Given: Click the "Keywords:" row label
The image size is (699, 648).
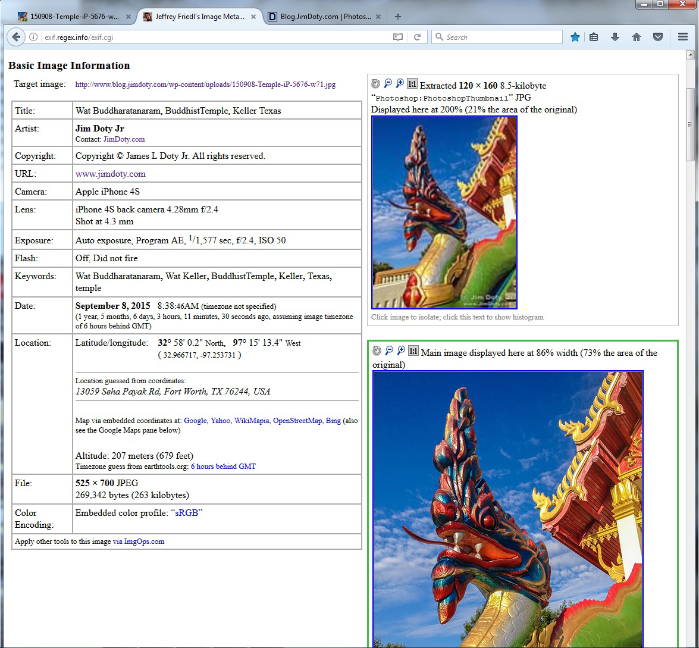Looking at the screenshot, I should tap(36, 276).
